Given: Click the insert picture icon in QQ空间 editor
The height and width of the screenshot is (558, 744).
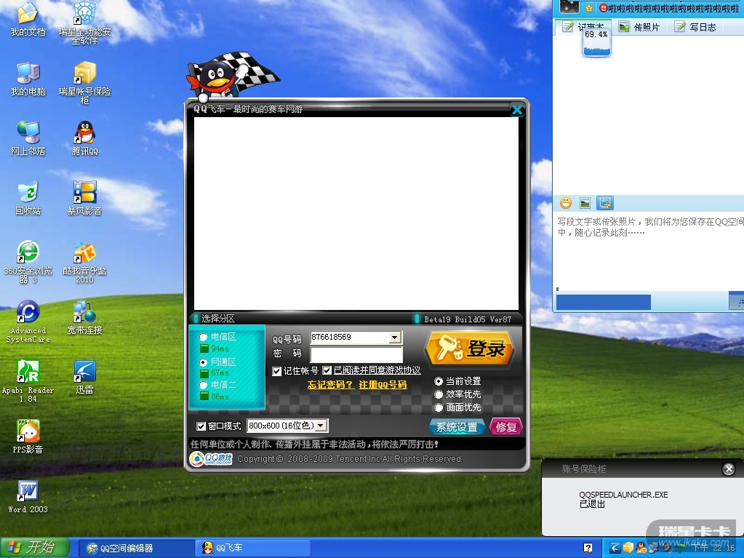Looking at the screenshot, I should pyautogui.click(x=585, y=203).
